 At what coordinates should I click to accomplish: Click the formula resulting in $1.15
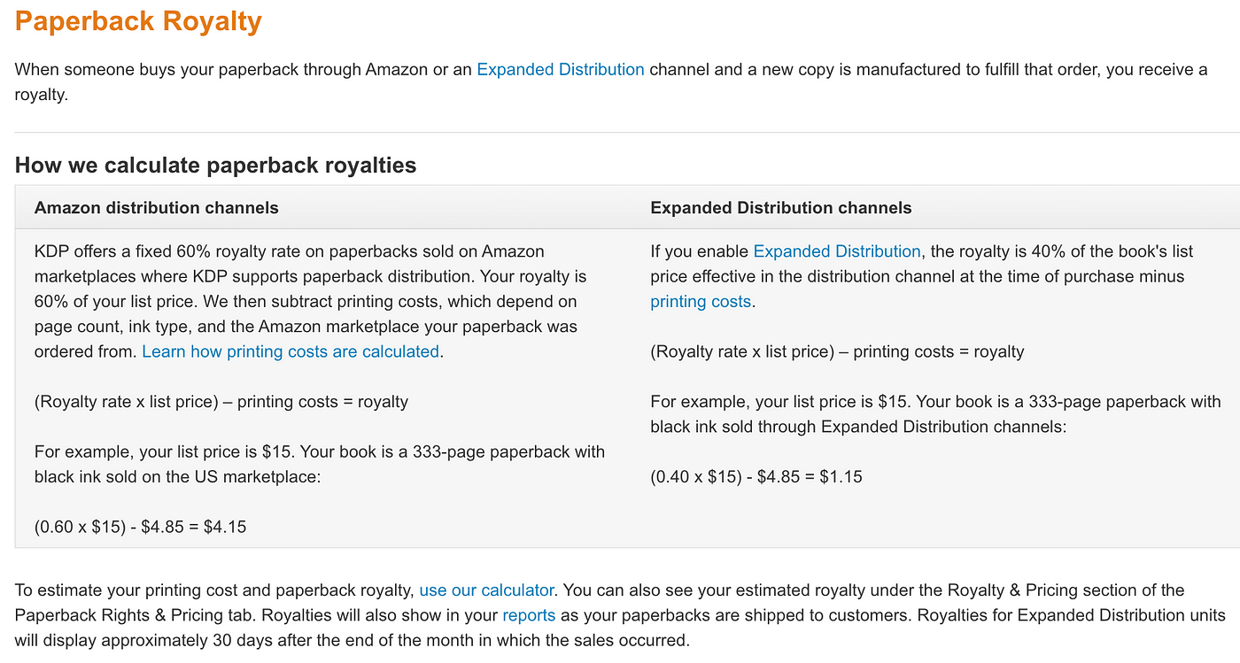756,476
